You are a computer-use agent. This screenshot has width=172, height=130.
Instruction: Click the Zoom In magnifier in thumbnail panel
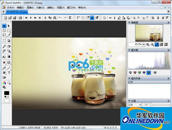148,44
